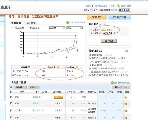The image size is (148, 120).
Task: Toggle the select-all checkbox in table header
Action: tap(11, 92)
